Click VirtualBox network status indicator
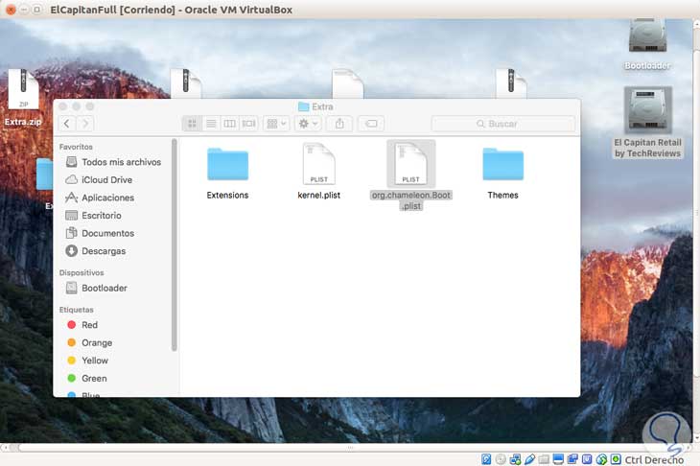The image size is (700, 466). coord(515,459)
